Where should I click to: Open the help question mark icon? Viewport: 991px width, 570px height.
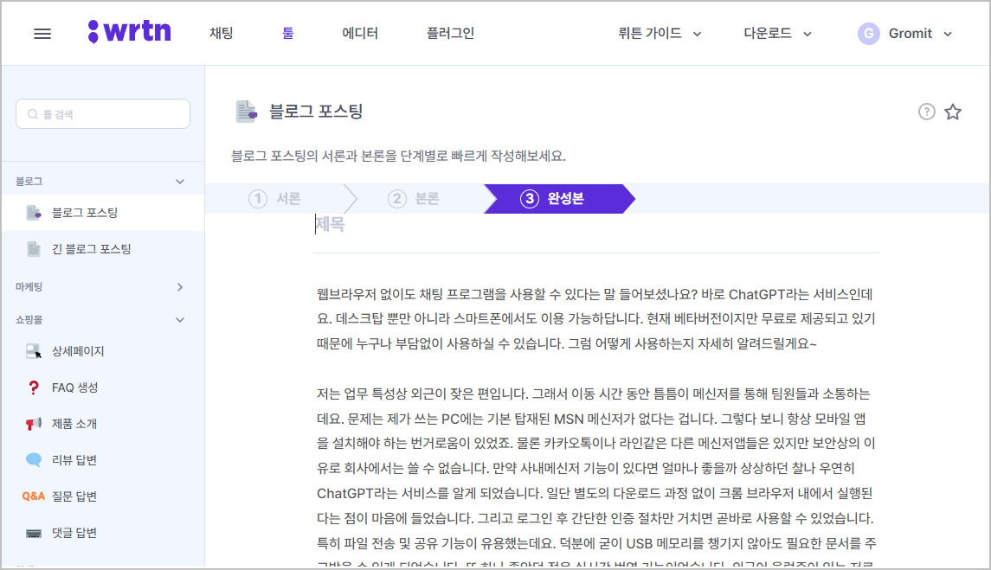(925, 112)
